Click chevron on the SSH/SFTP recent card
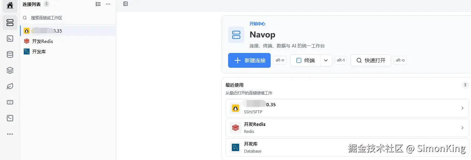Viewport: 471px width, 160px height. [x=462, y=108]
